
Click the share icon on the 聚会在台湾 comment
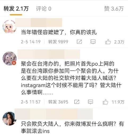tap(77, 102)
